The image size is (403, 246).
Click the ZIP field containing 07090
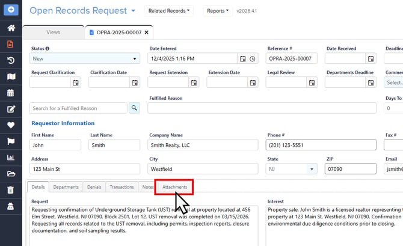point(351,169)
